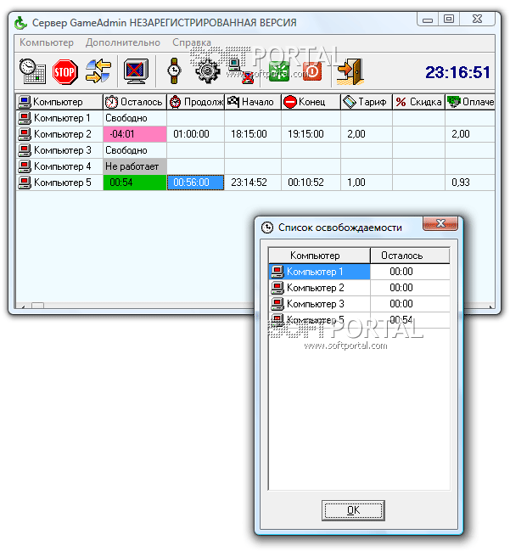The width and height of the screenshot is (510, 551).
Task: Click the 01:00:00 duration cell
Action: (x=196, y=134)
